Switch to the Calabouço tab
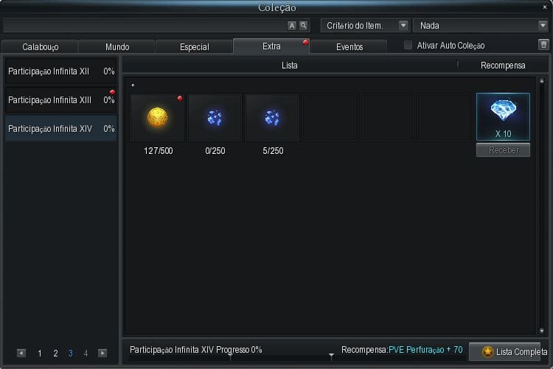 [41, 47]
